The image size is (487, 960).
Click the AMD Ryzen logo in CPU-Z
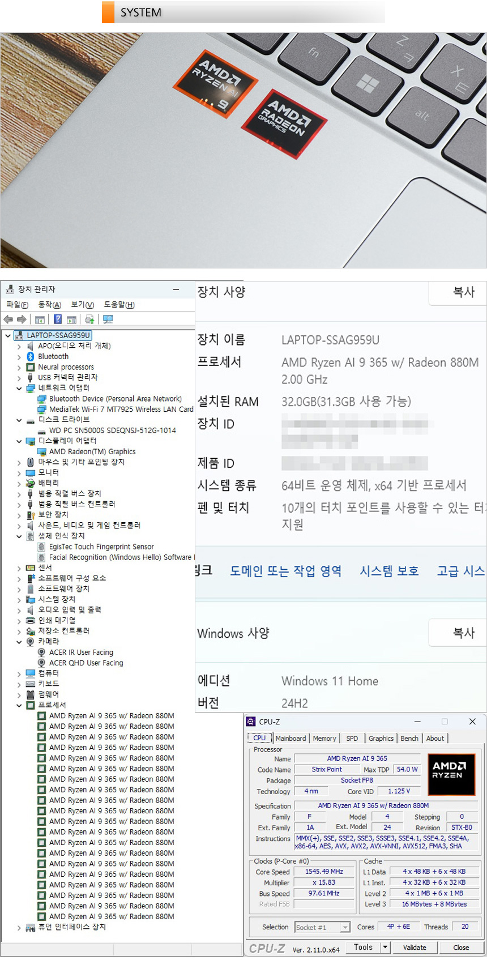451,774
